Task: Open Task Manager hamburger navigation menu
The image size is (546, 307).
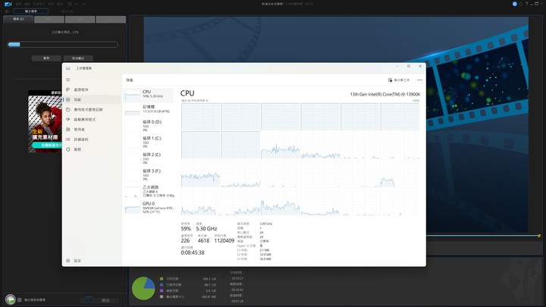Action: [x=68, y=80]
